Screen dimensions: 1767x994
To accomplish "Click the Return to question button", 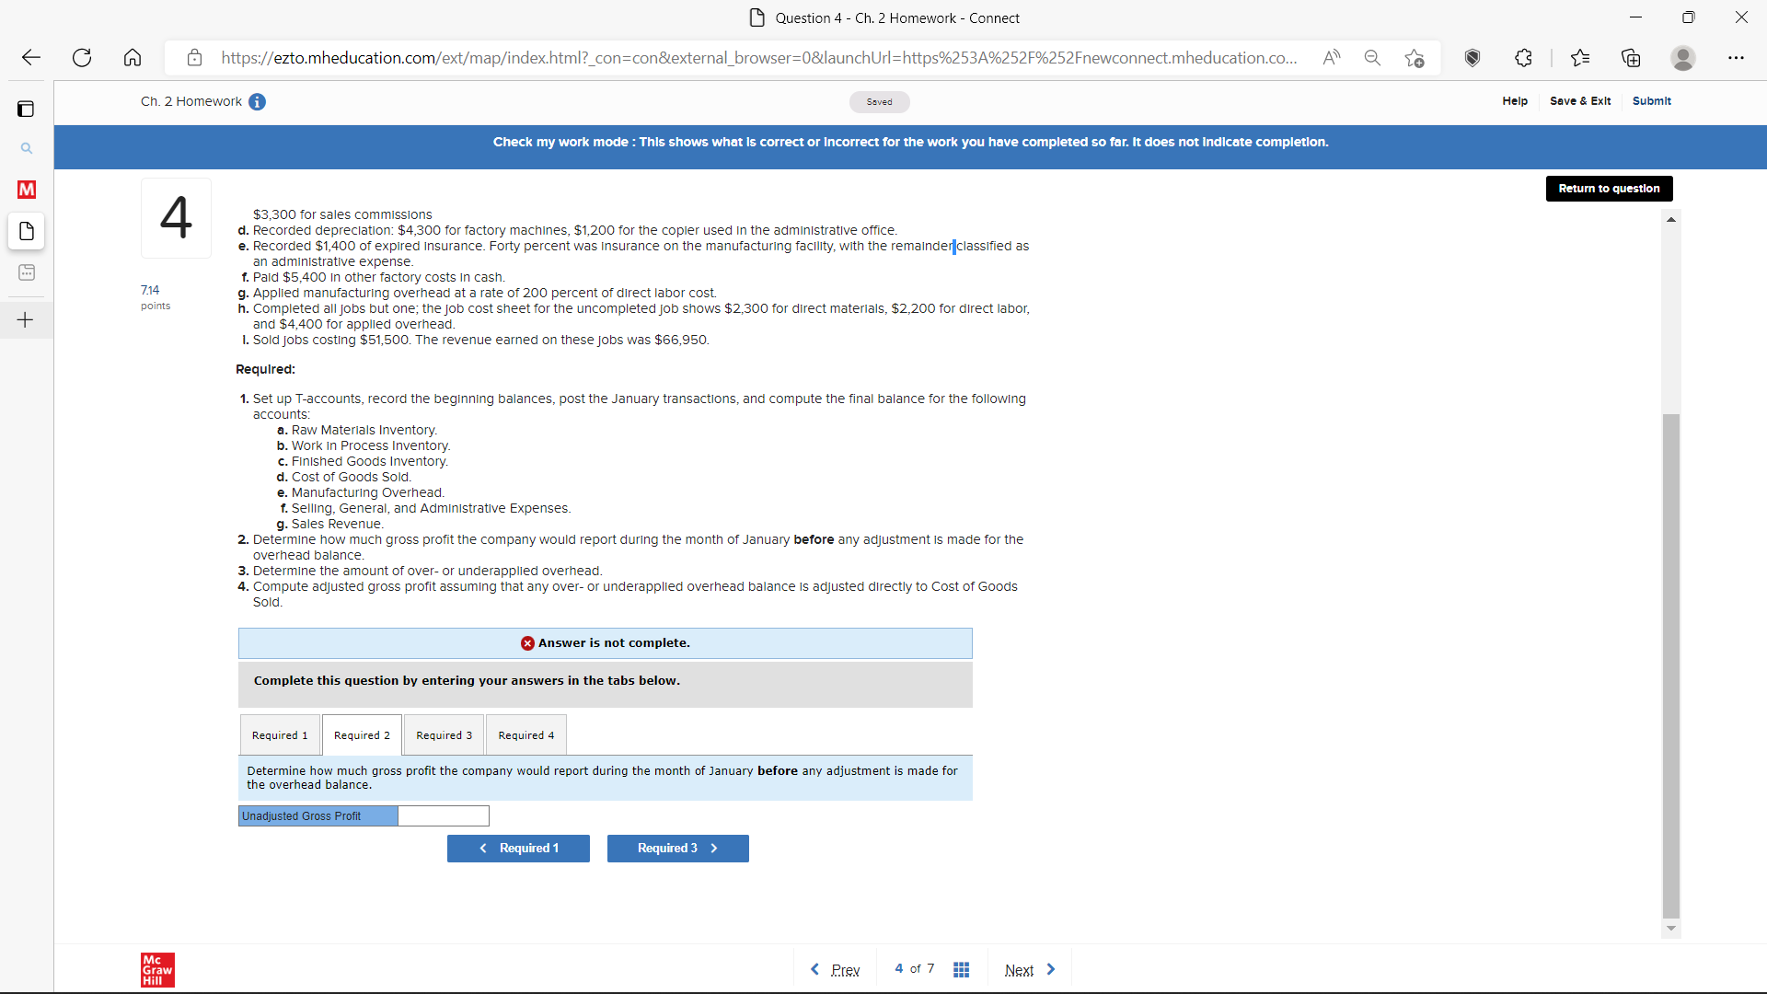I will click(x=1609, y=188).
